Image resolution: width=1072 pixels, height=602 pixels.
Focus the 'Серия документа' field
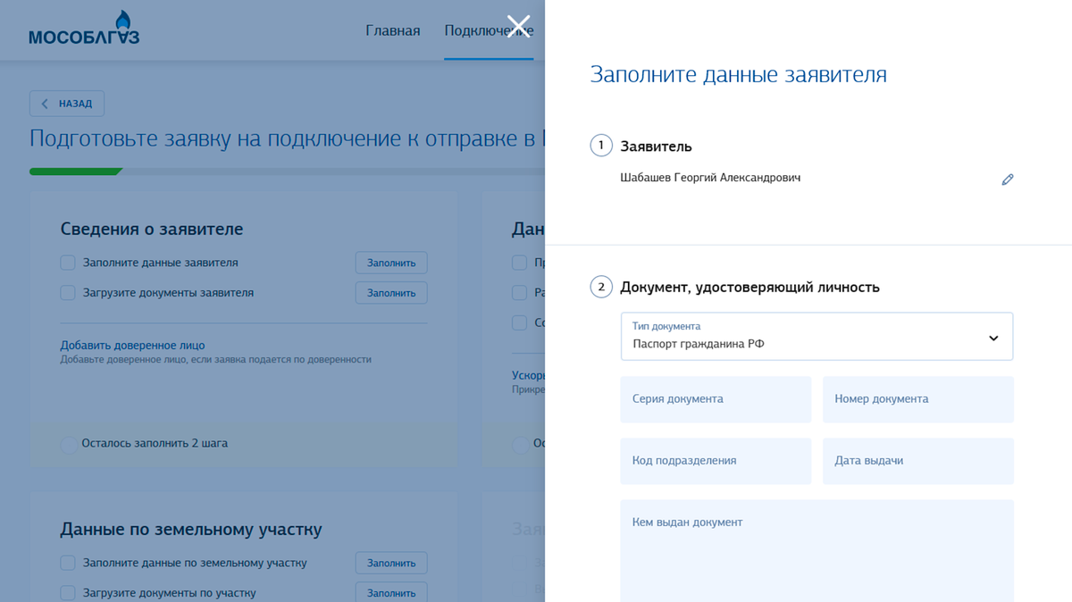tap(716, 399)
